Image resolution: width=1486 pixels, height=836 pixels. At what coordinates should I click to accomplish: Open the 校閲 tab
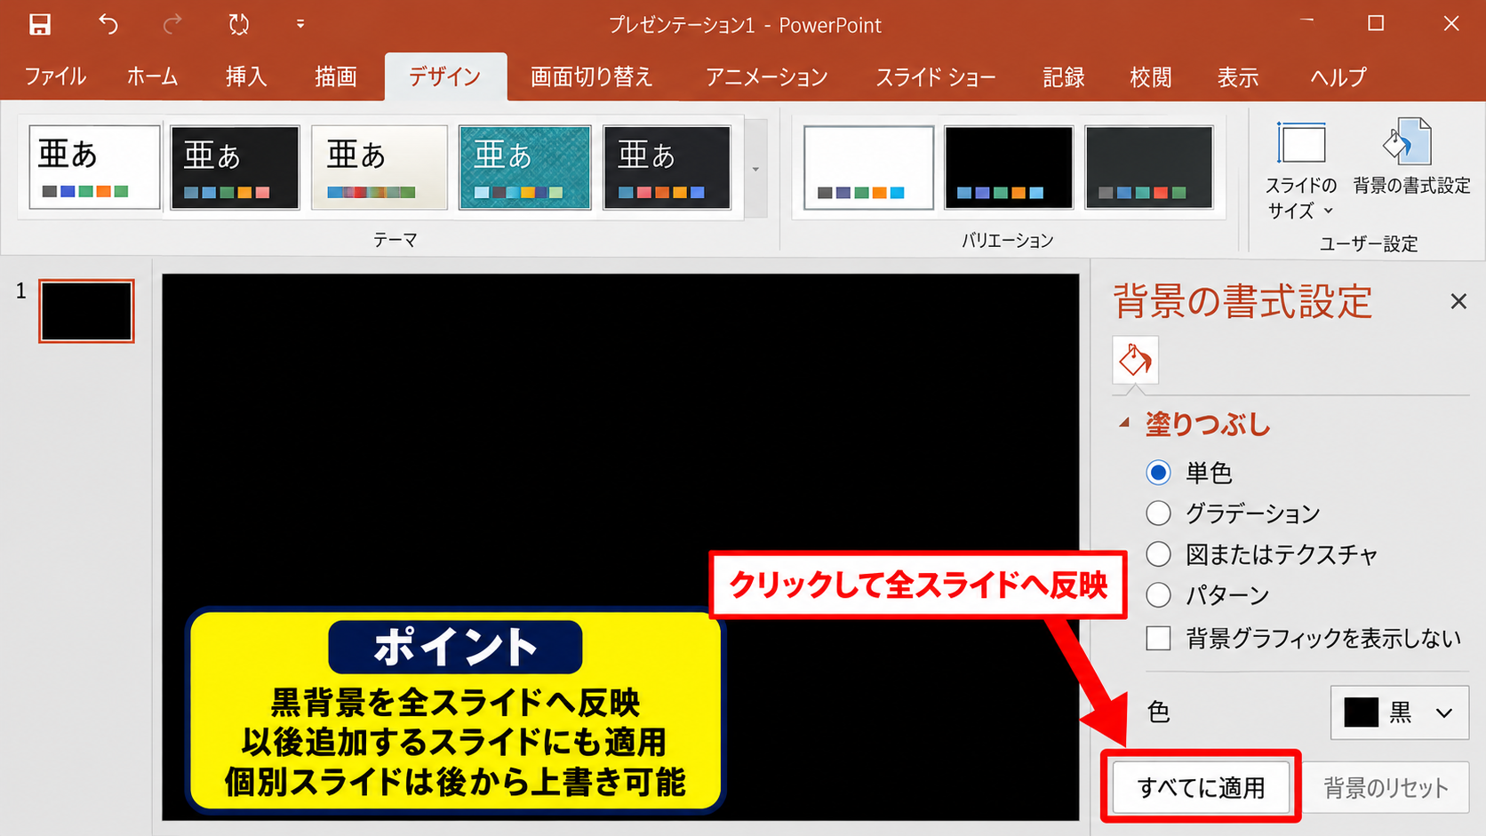[x=1150, y=77]
